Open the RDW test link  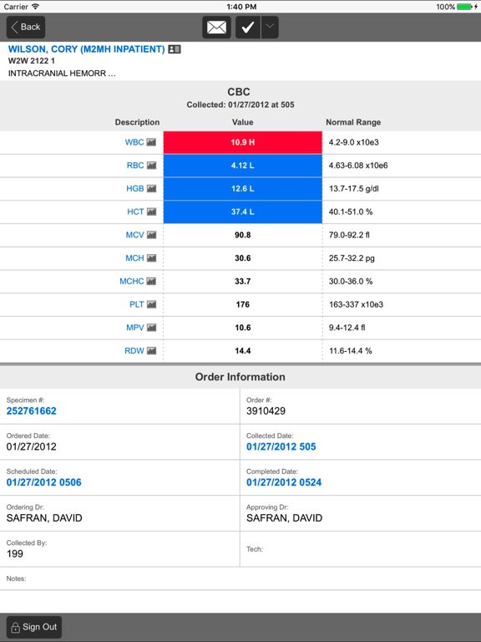point(134,351)
